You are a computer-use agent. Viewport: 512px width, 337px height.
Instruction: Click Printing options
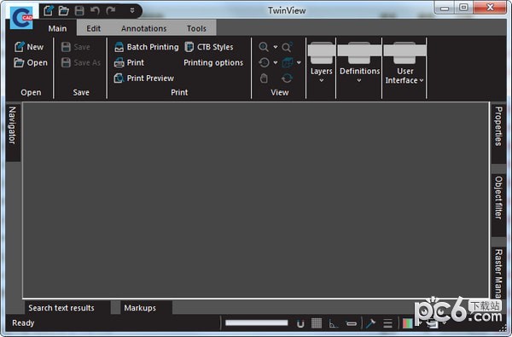213,62
